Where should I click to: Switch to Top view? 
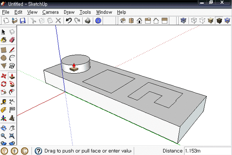pos(131,21)
